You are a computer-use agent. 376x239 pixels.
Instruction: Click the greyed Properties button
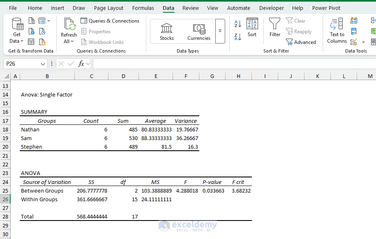coord(96,31)
